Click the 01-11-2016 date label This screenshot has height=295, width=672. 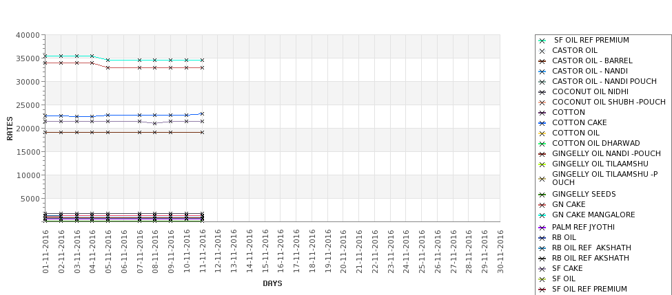pyautogui.click(x=45, y=252)
